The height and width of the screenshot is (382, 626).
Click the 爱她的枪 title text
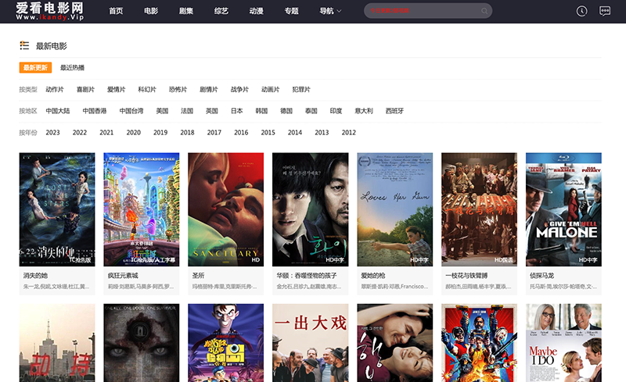point(373,276)
